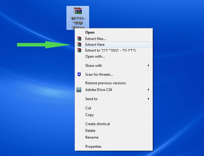Select the Extract to folder option
The width and height of the screenshot is (204, 156).
point(114,50)
